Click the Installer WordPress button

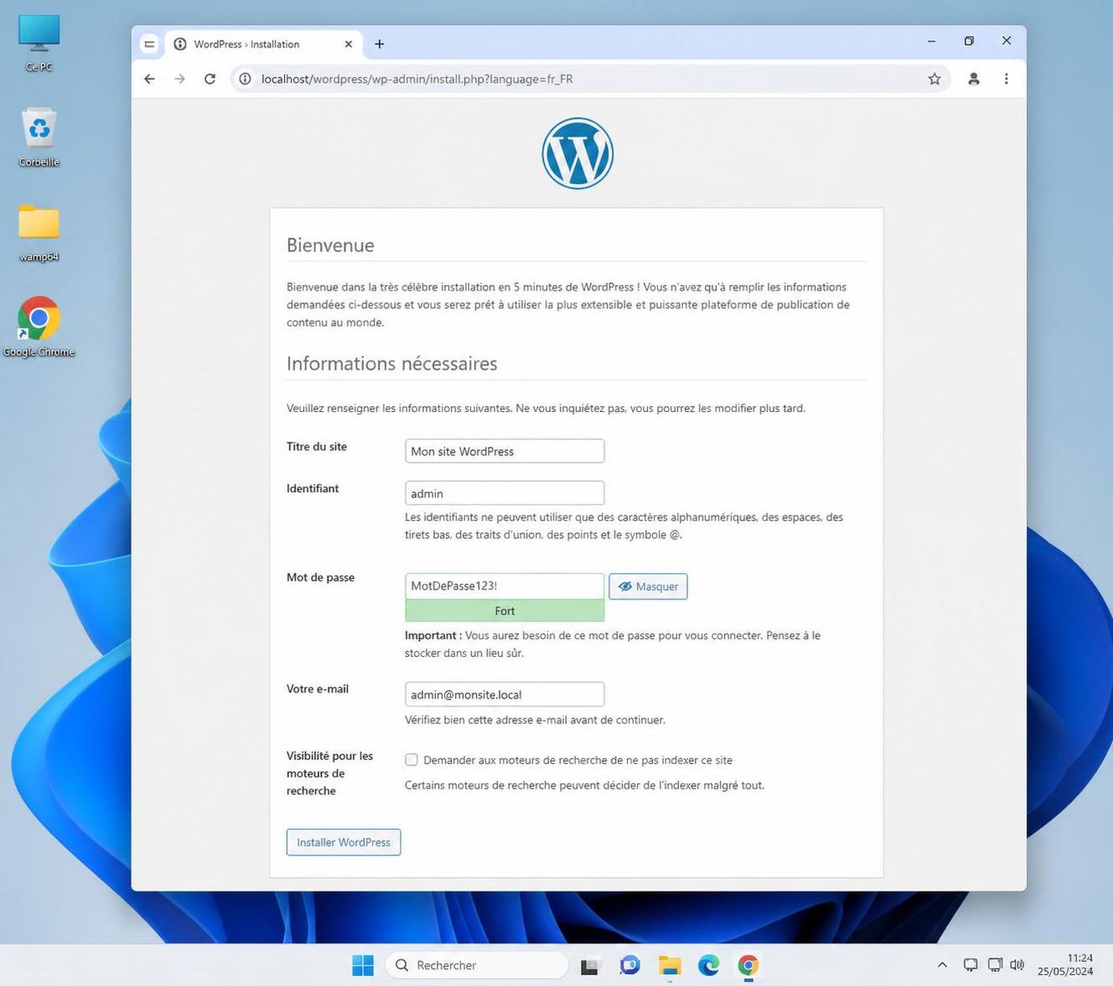coord(343,842)
